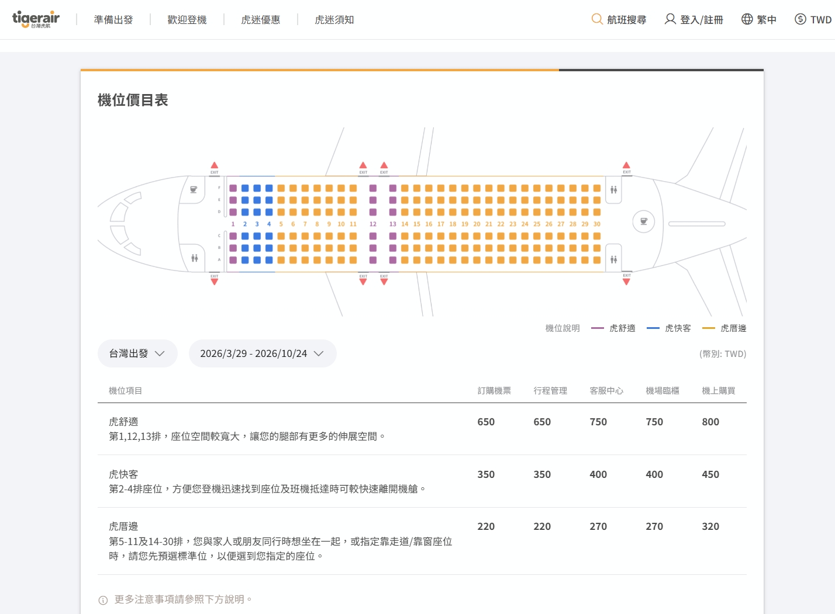This screenshot has height=614, width=835.
Task: Click the front lower red EXIT arrow
Action: click(215, 282)
